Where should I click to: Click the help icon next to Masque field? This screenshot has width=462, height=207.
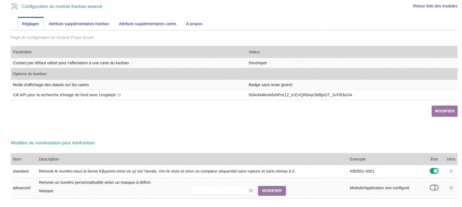(x=251, y=191)
